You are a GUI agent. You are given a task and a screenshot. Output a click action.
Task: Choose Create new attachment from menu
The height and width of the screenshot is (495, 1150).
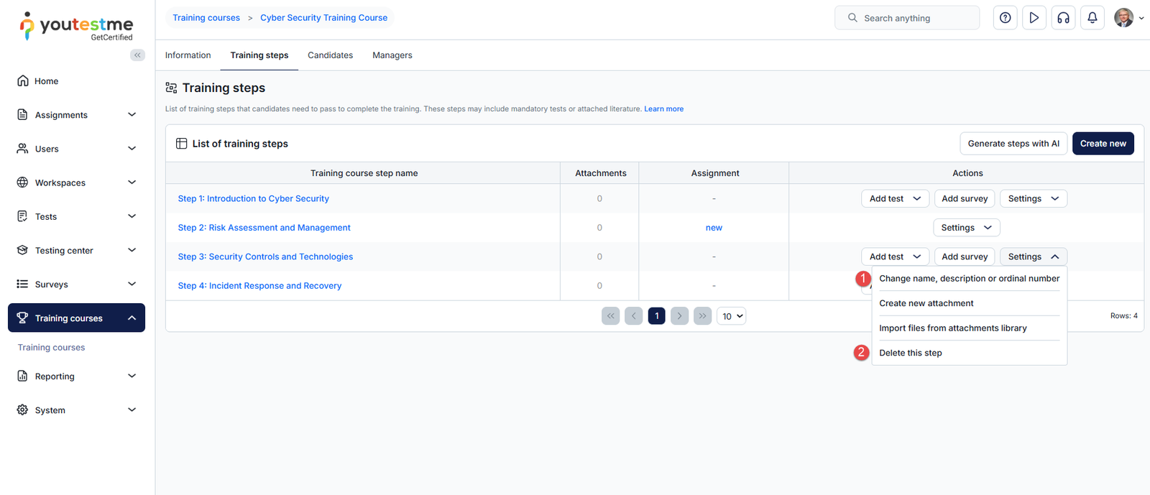click(x=926, y=303)
